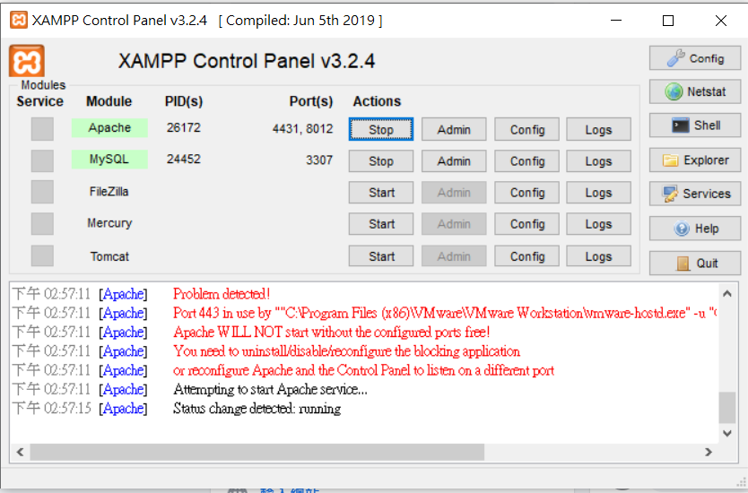The image size is (748, 493).
Task: Click the XAMPP title bar icon
Action: click(19, 20)
